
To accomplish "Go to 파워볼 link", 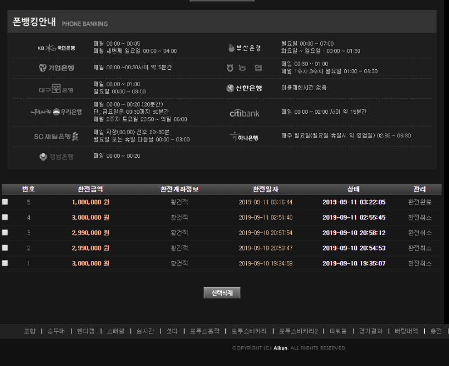I will tap(338, 331).
